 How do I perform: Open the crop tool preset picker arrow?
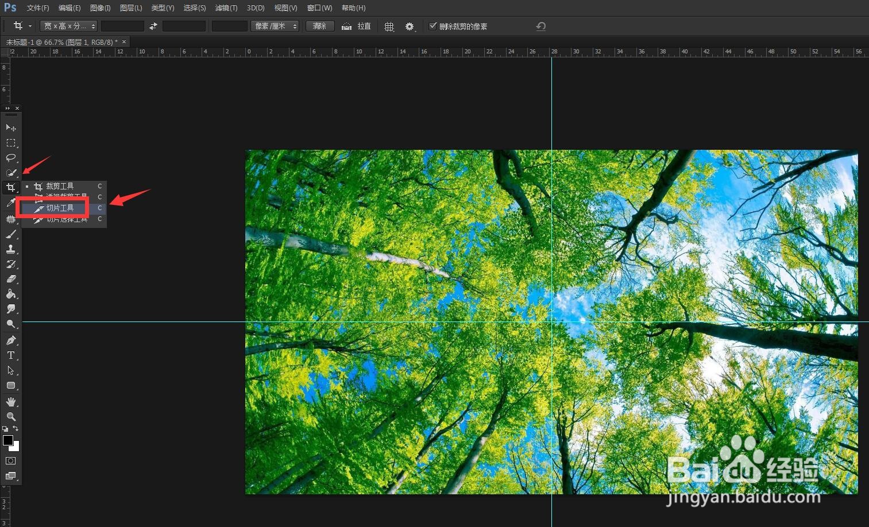click(x=30, y=26)
